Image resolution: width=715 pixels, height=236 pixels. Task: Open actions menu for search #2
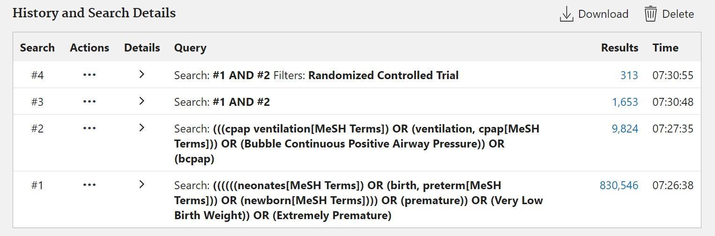89,128
